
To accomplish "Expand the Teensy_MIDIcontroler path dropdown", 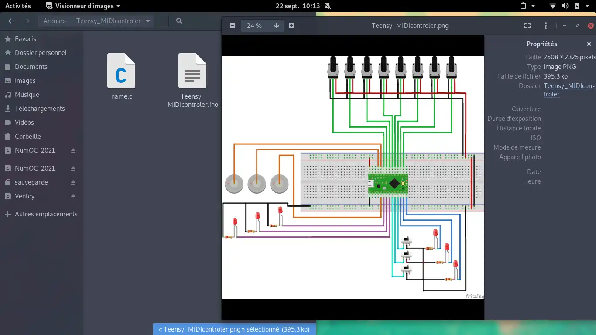I will (x=148, y=21).
